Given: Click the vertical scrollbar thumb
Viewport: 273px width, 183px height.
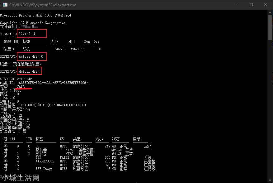Looking at the screenshot, I should click(x=270, y=27).
